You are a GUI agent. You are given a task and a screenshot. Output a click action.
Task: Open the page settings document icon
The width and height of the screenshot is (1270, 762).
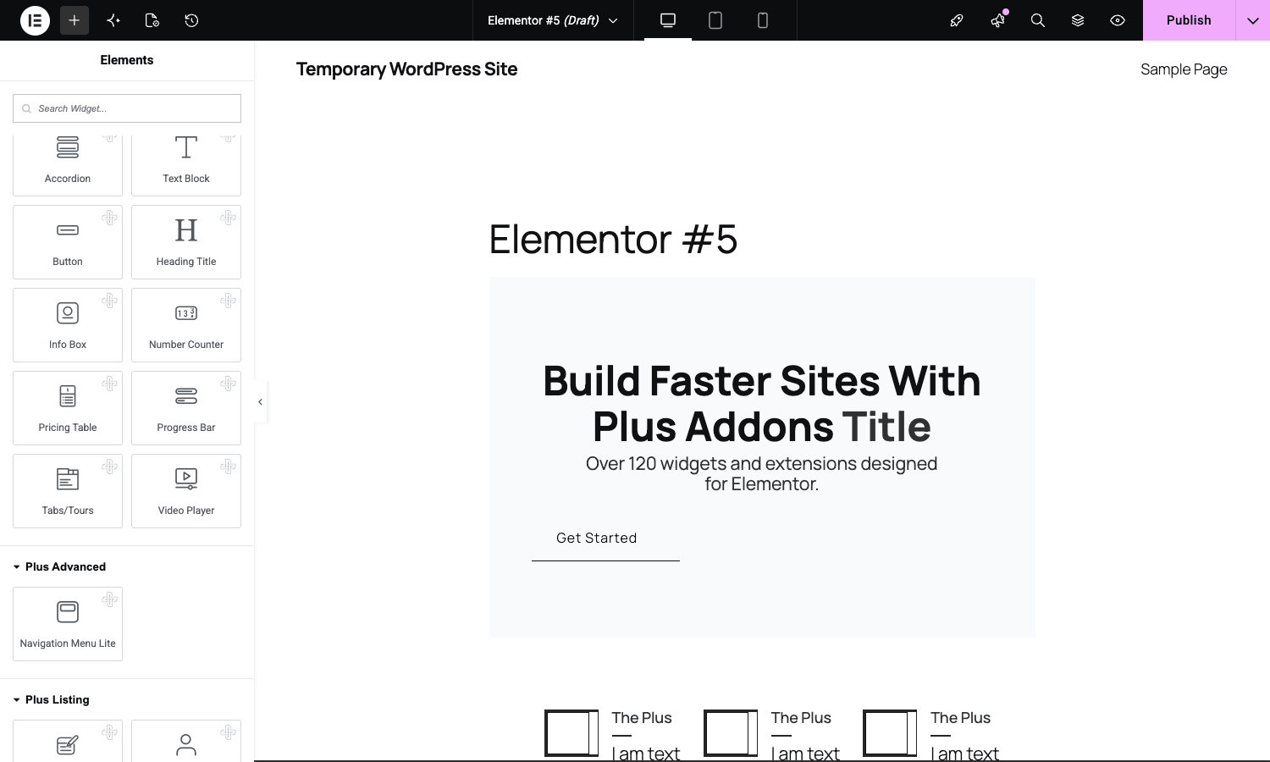point(152,20)
